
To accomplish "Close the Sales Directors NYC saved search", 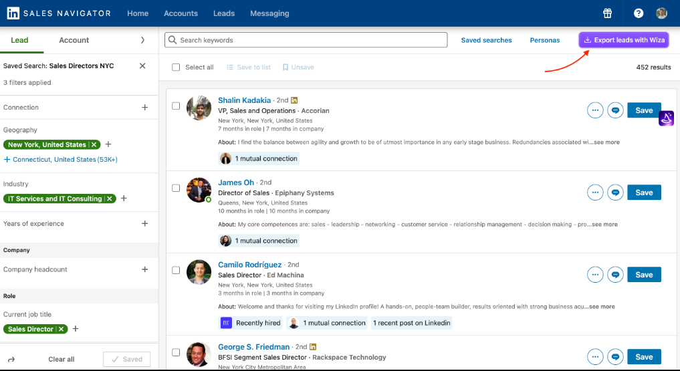I will 142,66.
